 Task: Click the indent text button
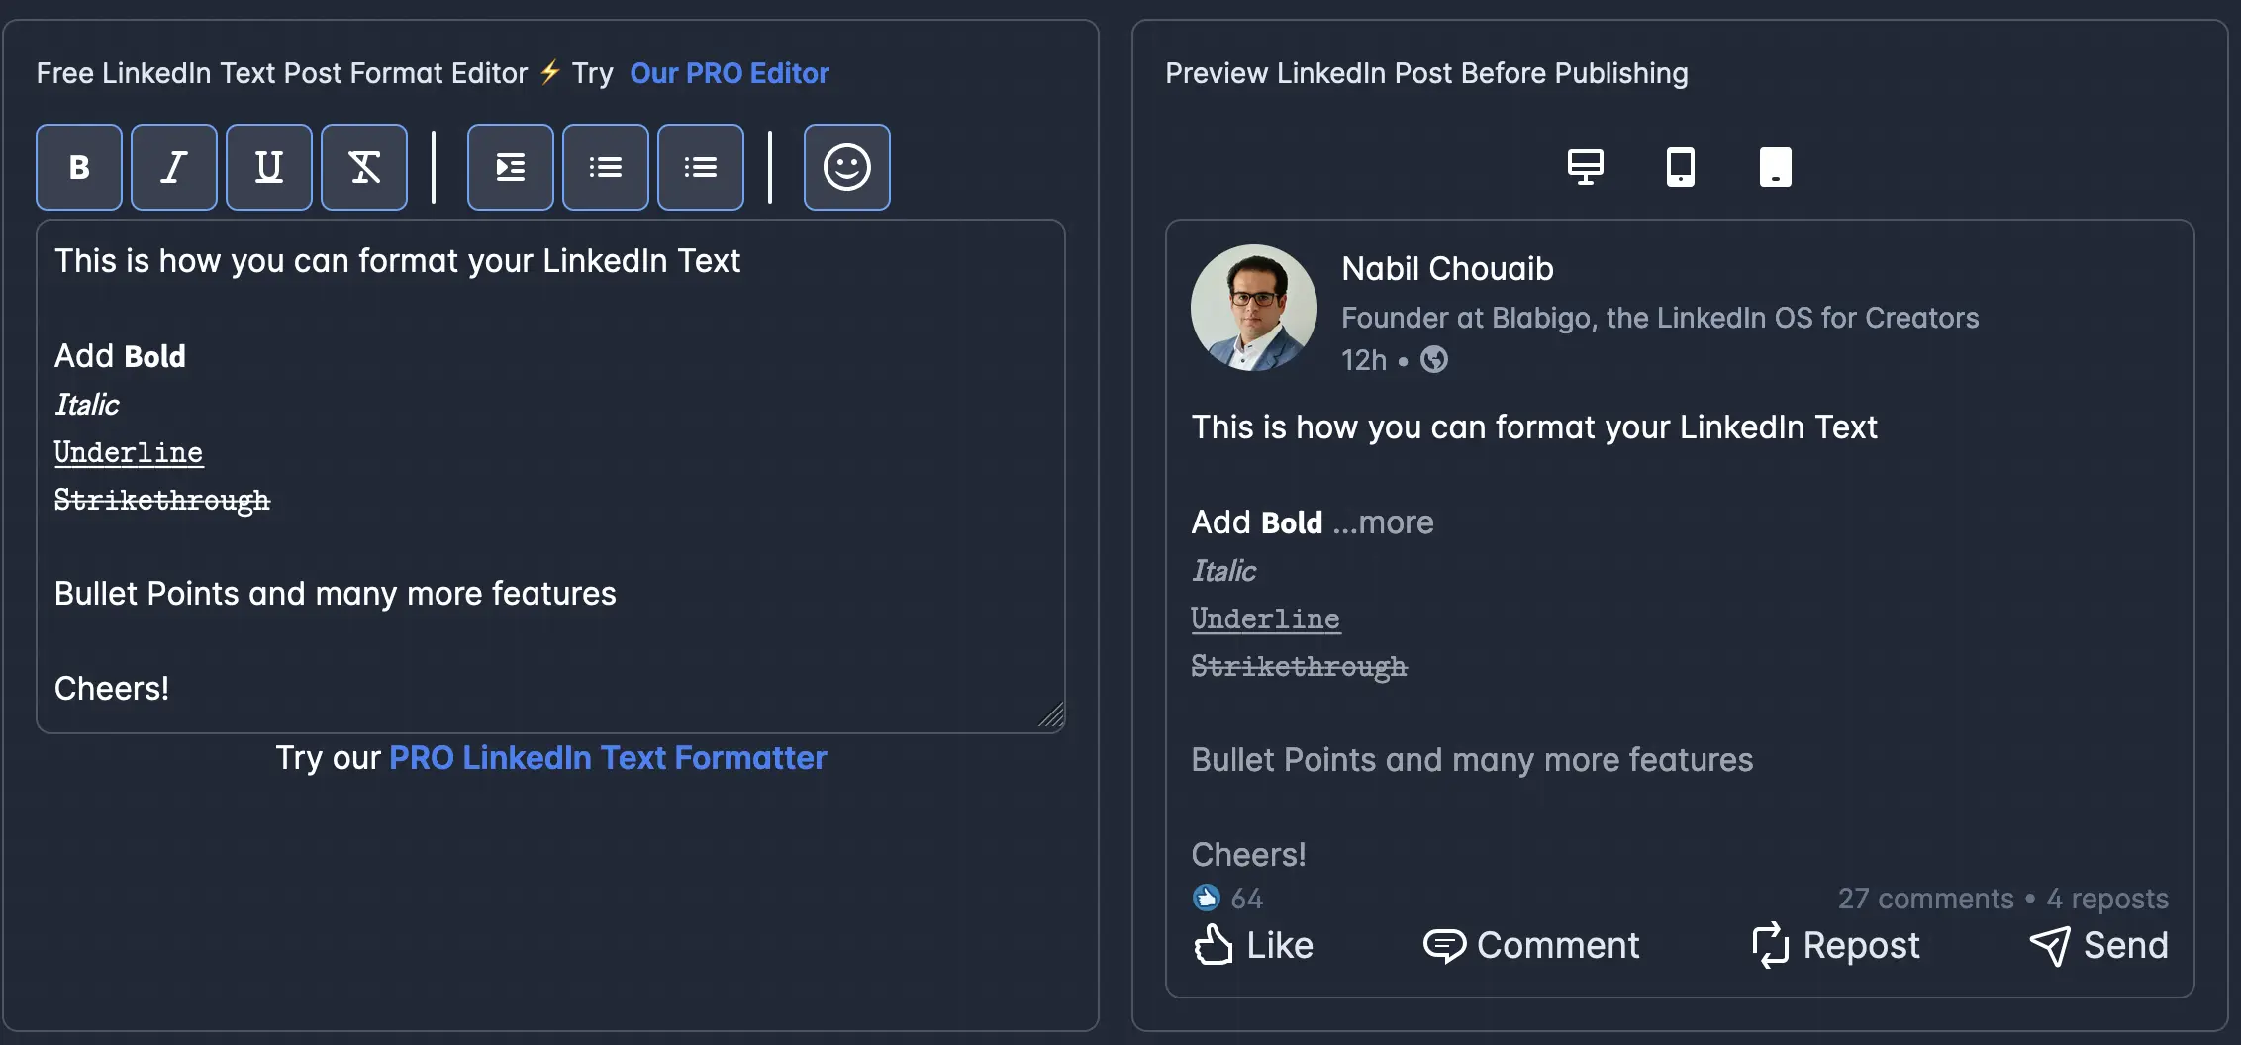tap(511, 167)
